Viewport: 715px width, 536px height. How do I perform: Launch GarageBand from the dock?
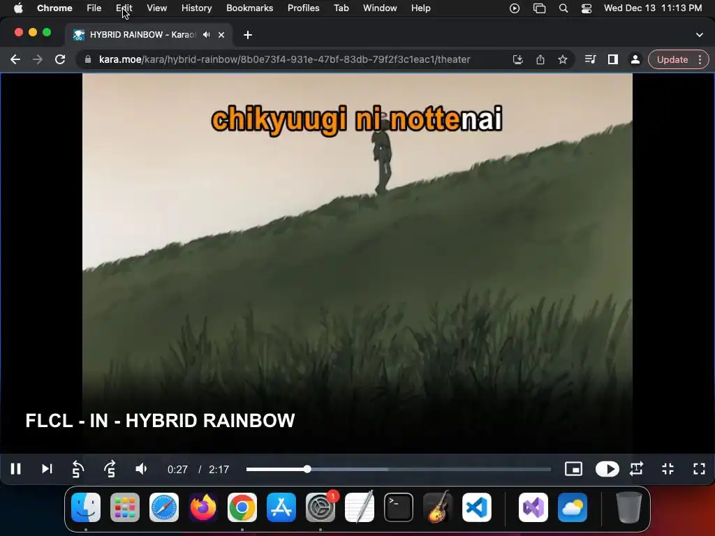[x=438, y=507]
